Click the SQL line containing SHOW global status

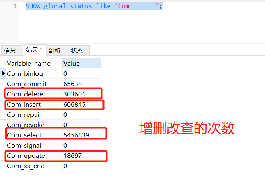click(x=94, y=6)
